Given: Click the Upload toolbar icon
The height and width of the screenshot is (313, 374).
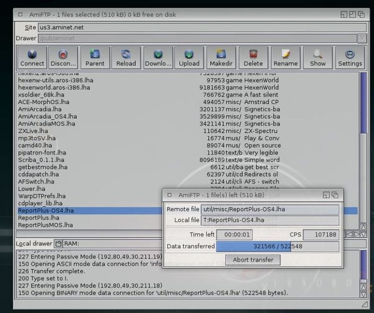Looking at the screenshot, I should click(189, 57).
